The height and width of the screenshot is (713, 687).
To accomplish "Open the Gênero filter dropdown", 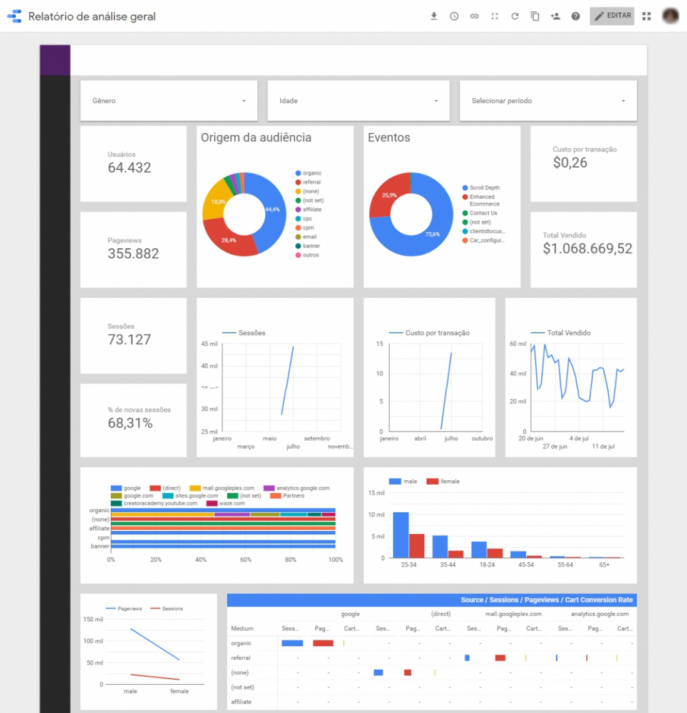I will (168, 101).
